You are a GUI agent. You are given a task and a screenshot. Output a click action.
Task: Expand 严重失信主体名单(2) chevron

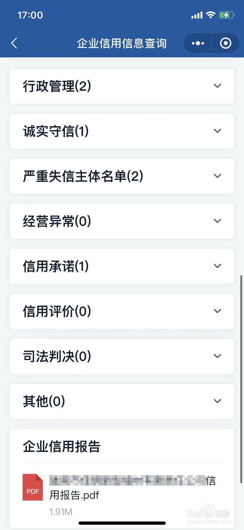[217, 176]
